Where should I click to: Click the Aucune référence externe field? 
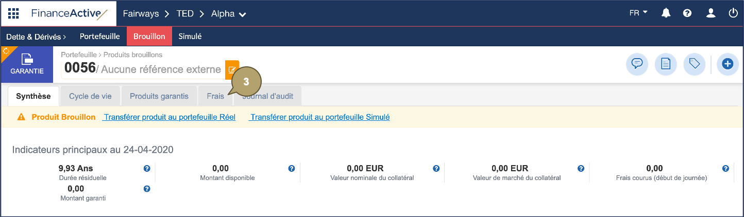[161, 69]
